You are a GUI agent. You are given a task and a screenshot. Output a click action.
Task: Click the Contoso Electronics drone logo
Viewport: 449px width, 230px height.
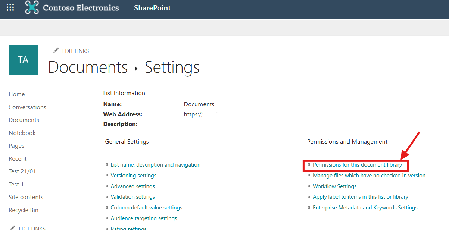click(32, 7)
